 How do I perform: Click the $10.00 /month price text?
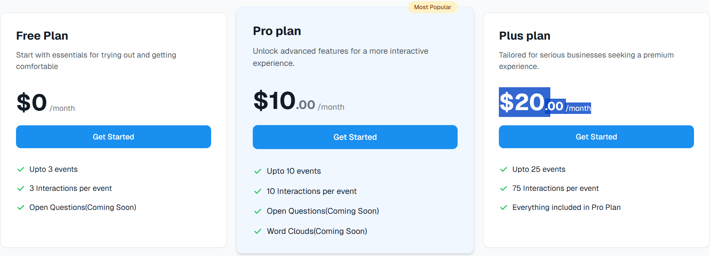tap(299, 101)
